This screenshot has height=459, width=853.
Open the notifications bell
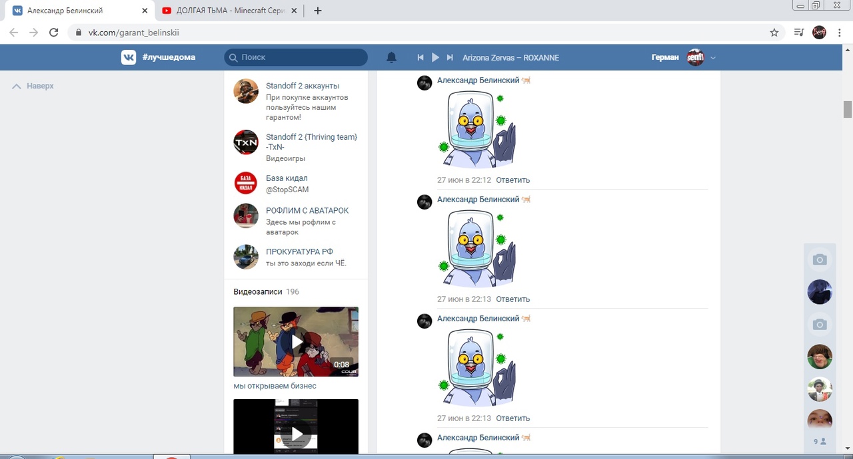point(392,58)
